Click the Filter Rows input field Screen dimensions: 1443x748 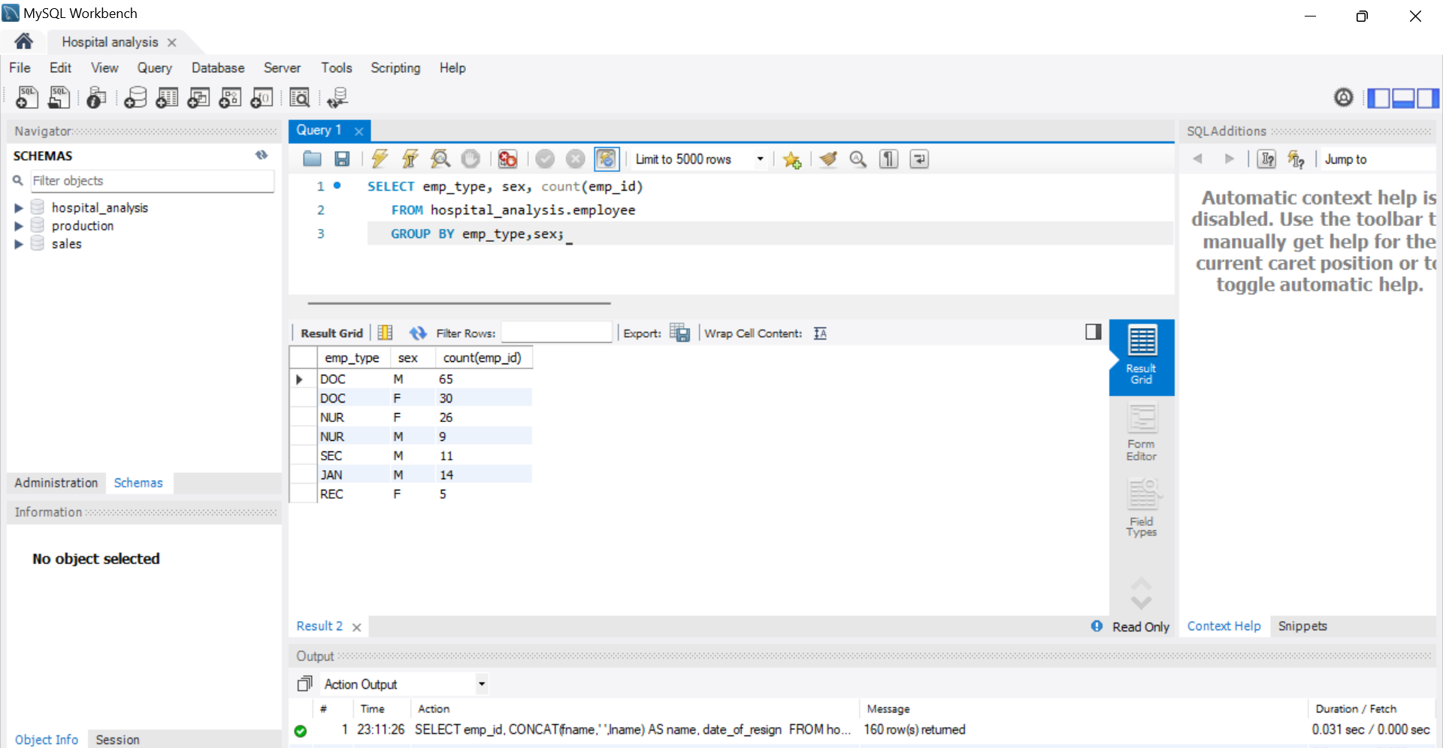(x=557, y=332)
